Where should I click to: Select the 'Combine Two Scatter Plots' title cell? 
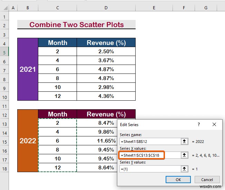(76, 25)
